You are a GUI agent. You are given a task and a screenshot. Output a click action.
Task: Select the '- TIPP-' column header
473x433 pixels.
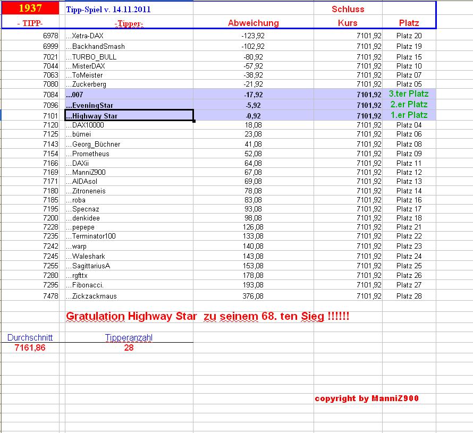[30, 23]
